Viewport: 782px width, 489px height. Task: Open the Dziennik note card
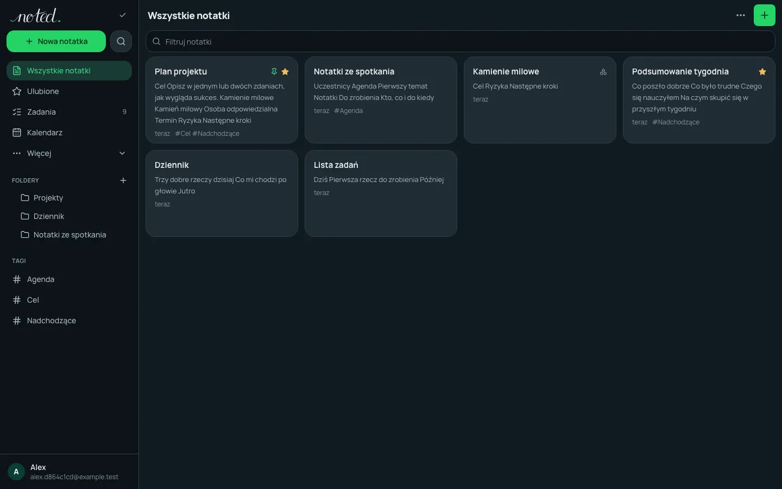(x=222, y=193)
